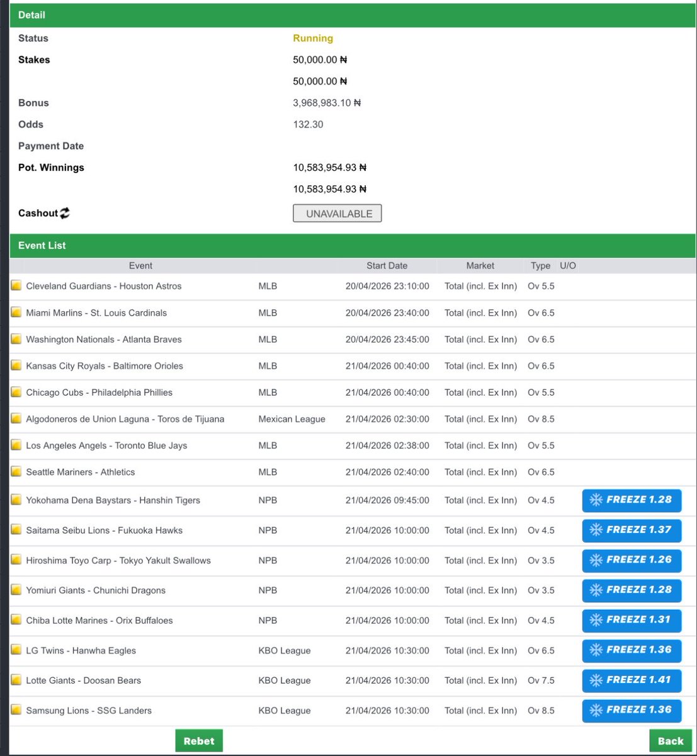The height and width of the screenshot is (756, 697).
Task: Click the Running status text
Action: [x=313, y=38]
